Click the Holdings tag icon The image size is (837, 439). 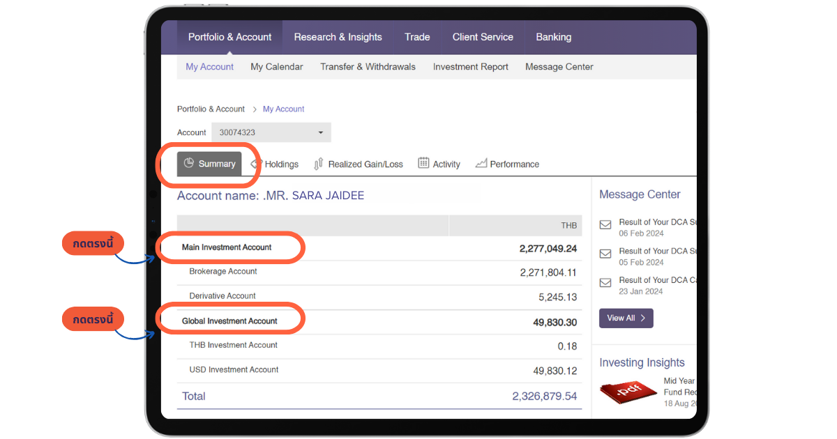(x=256, y=164)
